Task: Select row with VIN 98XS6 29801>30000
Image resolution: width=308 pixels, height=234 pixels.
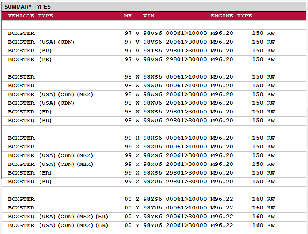Action: tap(154, 173)
